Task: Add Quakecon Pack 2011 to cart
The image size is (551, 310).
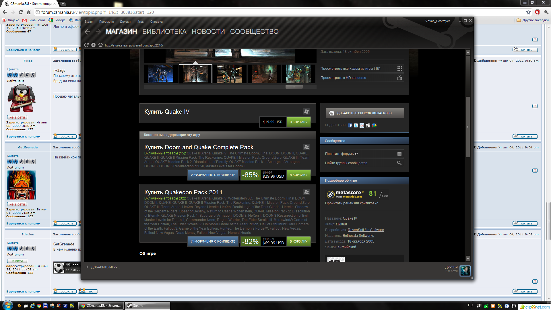Action: point(298,241)
